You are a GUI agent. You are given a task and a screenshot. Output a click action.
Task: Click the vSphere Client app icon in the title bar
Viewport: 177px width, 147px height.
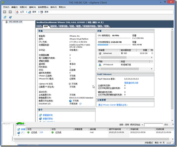pyautogui.click(x=3, y=2)
